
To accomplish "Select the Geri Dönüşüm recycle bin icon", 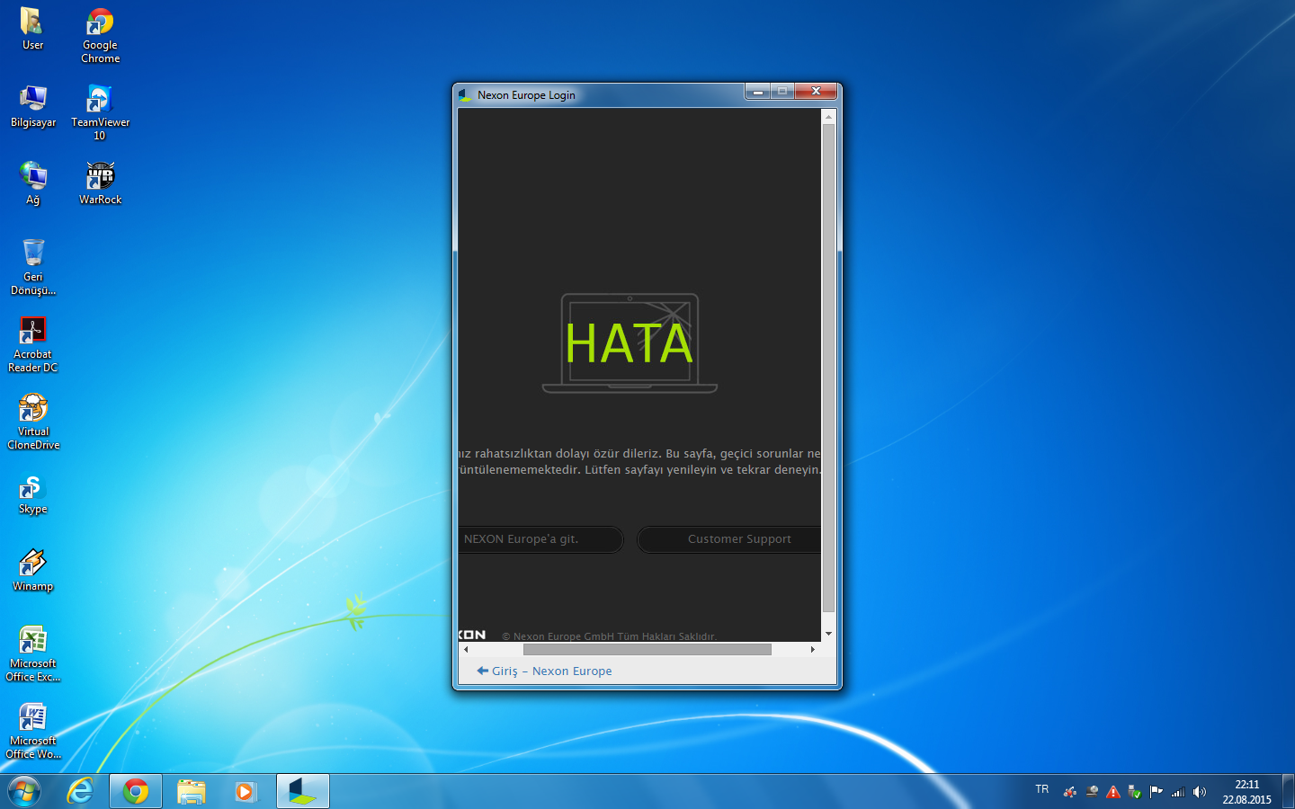I will (x=33, y=267).
